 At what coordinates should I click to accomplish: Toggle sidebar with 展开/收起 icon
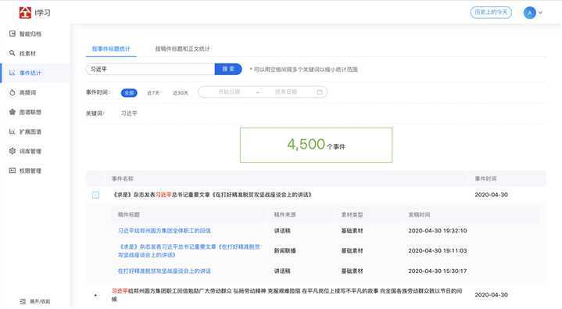23,301
